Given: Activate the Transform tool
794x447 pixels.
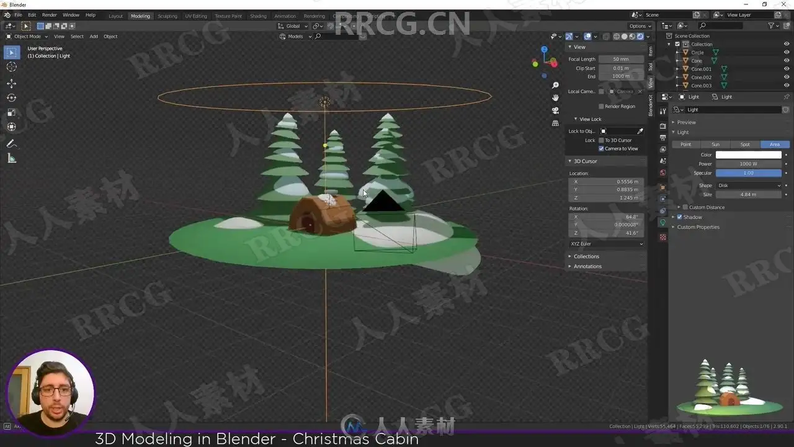Looking at the screenshot, I should 11,127.
